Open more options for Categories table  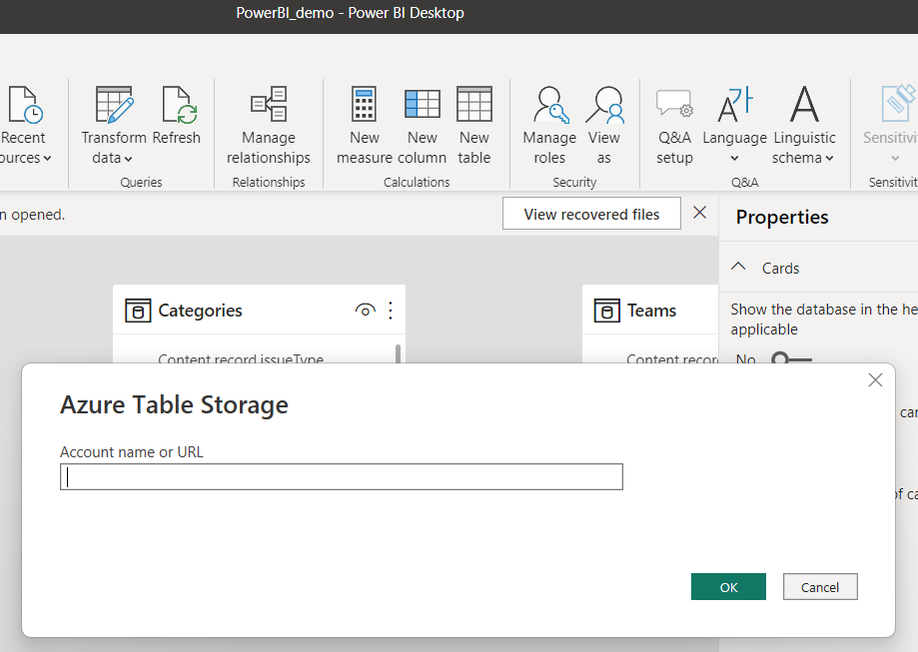coord(391,310)
